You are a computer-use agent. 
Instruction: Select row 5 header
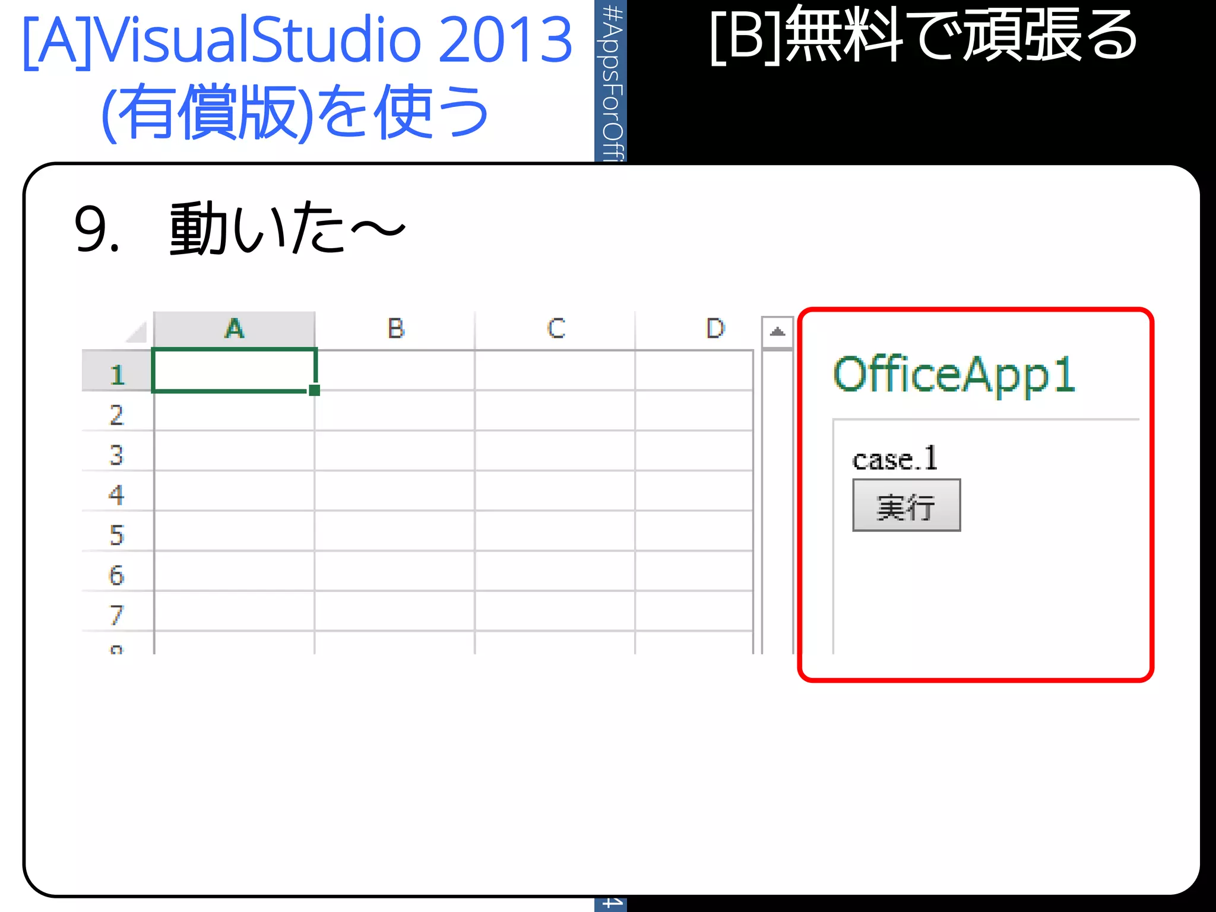tap(117, 531)
